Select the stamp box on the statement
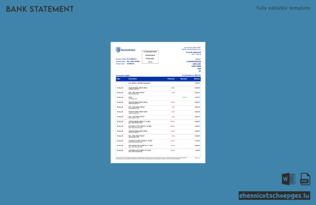 point(150,57)
